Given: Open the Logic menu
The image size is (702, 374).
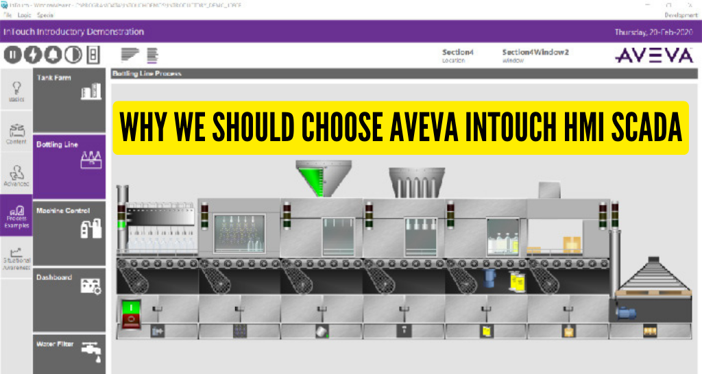Looking at the screenshot, I should [24, 15].
